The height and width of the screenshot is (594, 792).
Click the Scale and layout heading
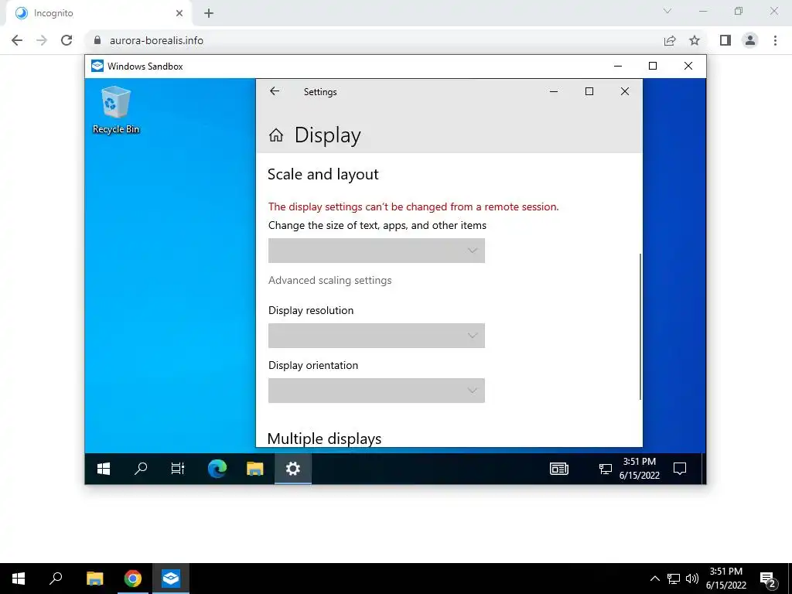pos(323,174)
